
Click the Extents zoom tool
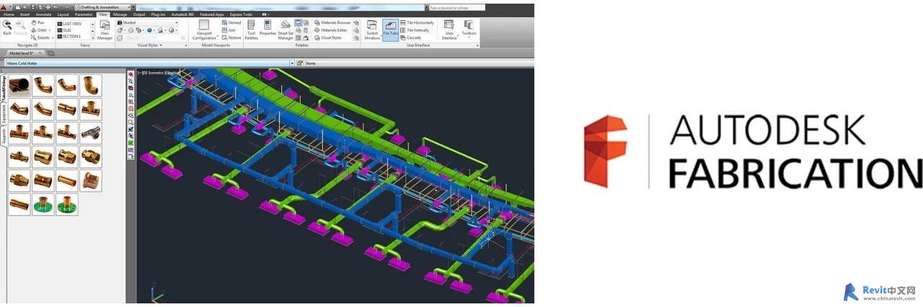point(40,37)
